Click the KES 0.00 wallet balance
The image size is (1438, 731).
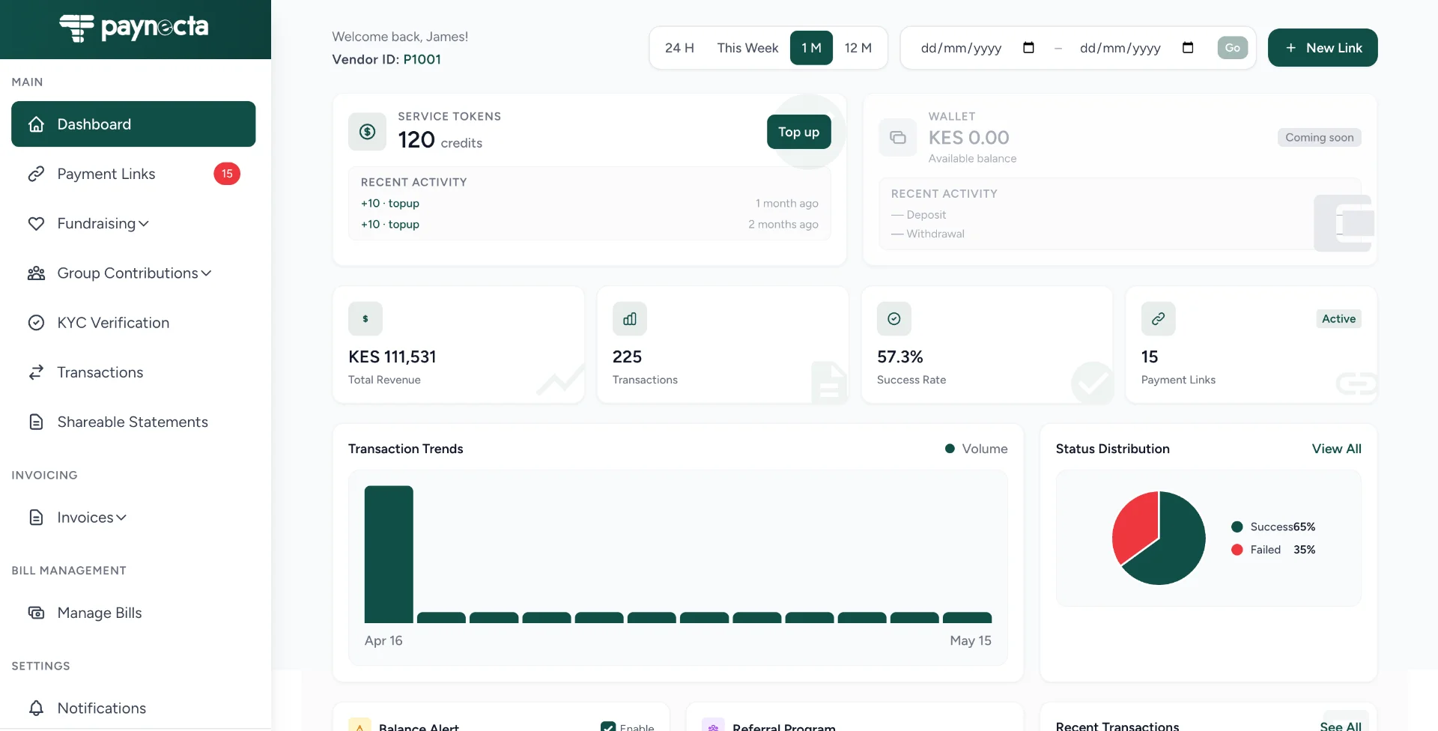tap(969, 138)
